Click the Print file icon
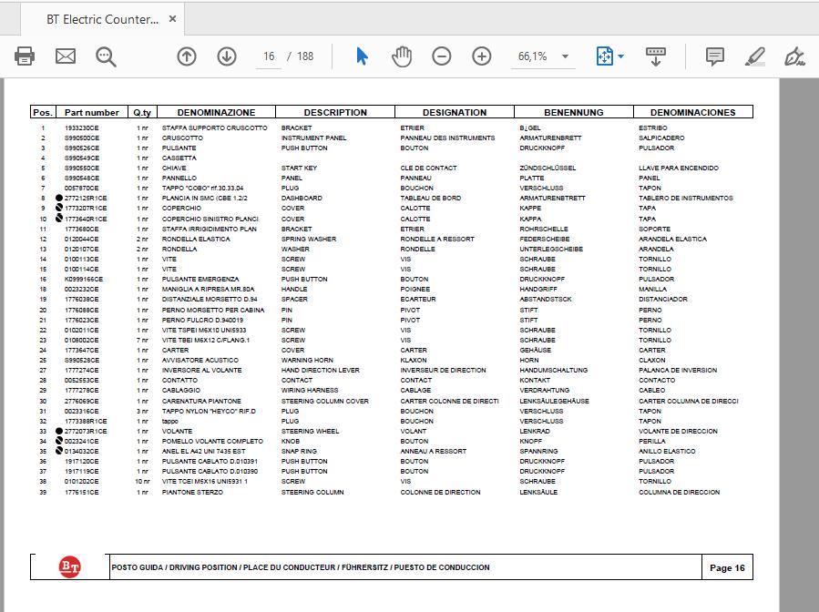Screen dimensions: 819x612 [24, 56]
